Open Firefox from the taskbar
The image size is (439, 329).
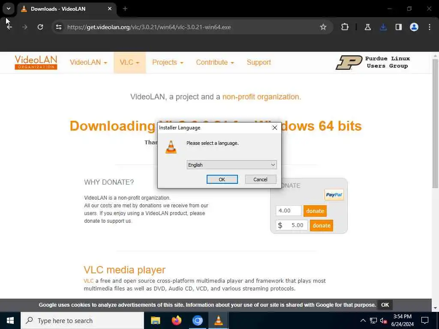[x=176, y=320]
